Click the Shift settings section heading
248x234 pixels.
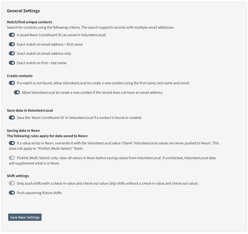click(18, 176)
